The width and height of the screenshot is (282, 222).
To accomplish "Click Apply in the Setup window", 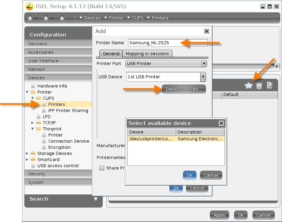I will click(219, 215).
